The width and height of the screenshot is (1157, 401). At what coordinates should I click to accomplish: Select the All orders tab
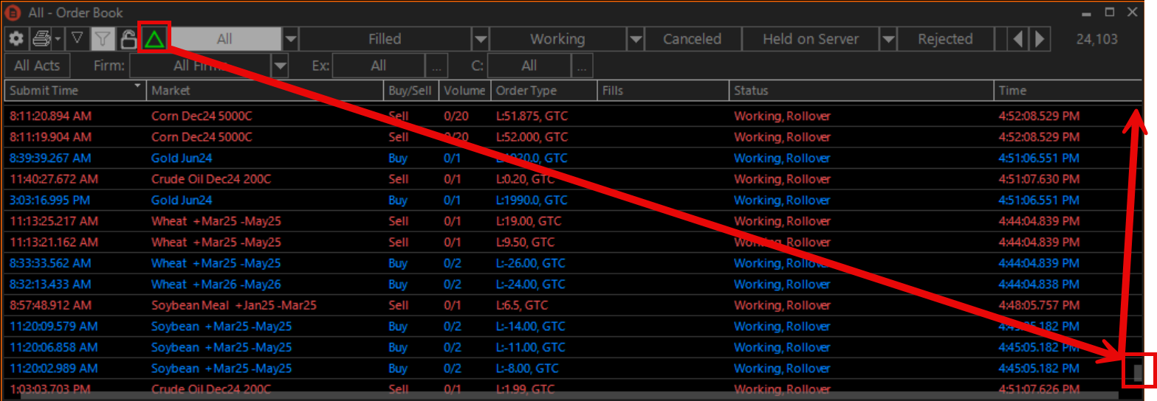[224, 39]
